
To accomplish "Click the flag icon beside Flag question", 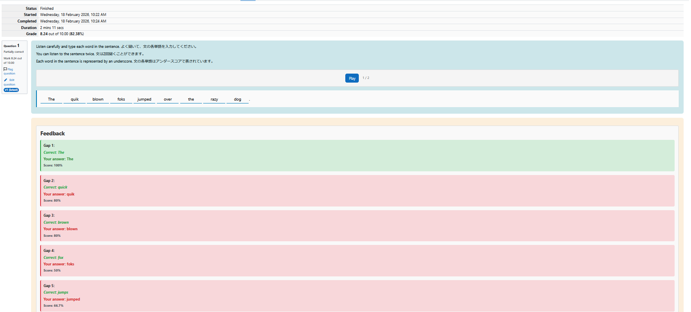I will pyautogui.click(x=5, y=69).
